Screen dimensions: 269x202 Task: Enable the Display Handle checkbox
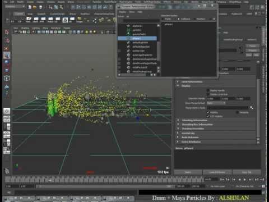pos(208,90)
